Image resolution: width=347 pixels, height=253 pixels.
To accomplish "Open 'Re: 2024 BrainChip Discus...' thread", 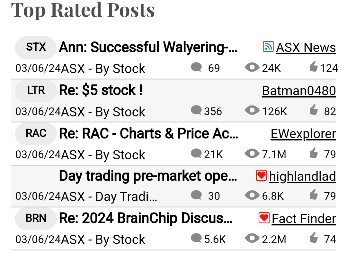I will tap(146, 218).
